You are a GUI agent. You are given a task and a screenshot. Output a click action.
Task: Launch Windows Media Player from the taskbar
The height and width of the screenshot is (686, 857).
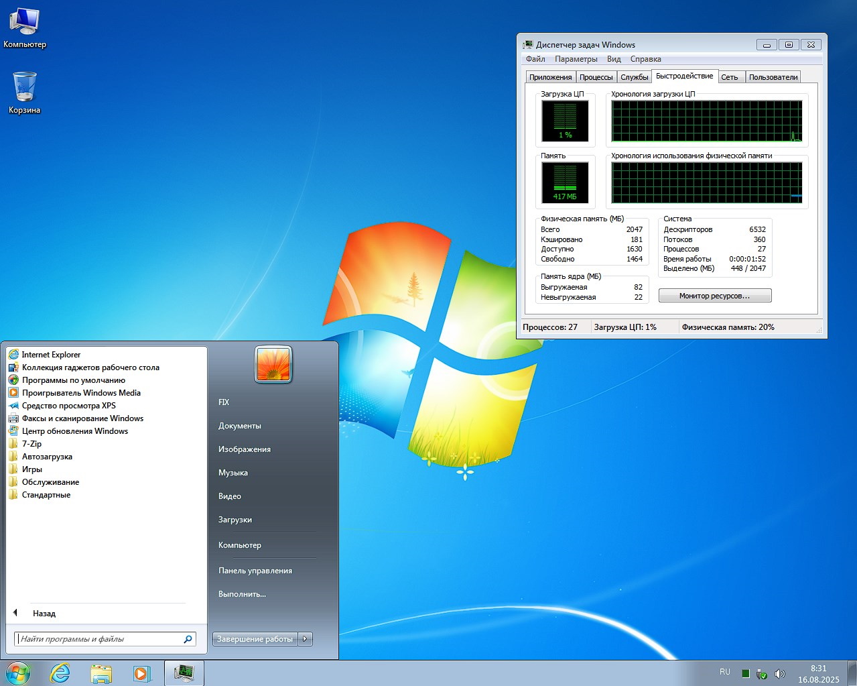point(142,673)
